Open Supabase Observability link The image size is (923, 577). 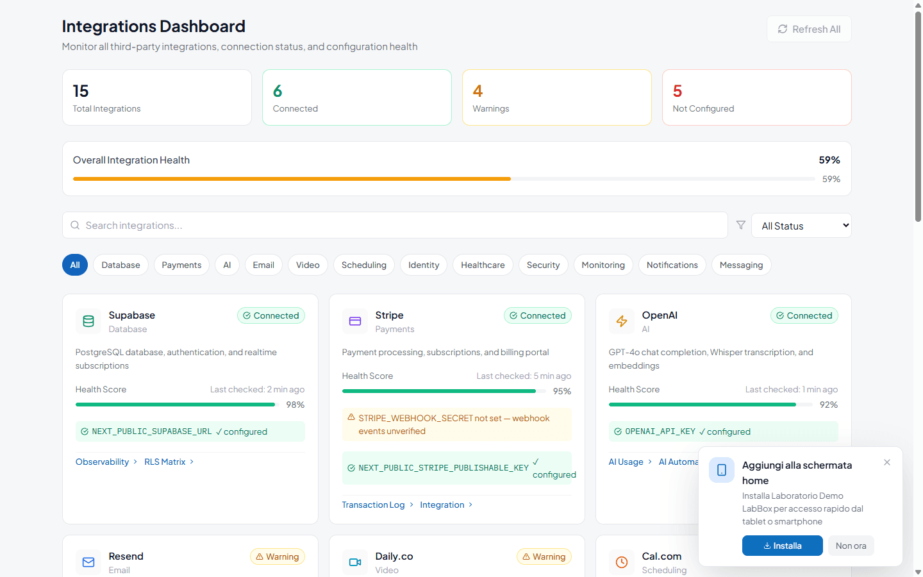(x=106, y=462)
